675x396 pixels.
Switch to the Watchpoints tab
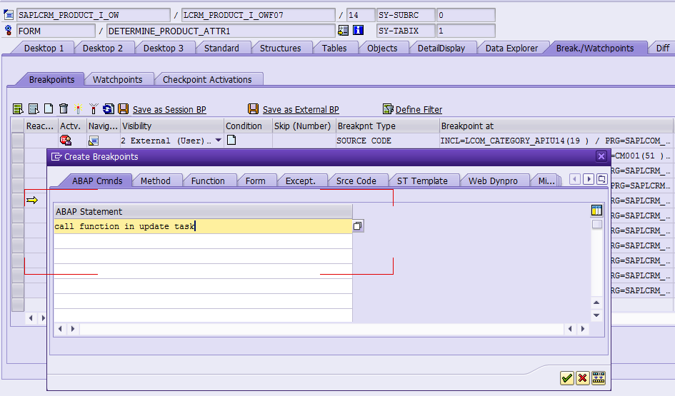(x=118, y=79)
